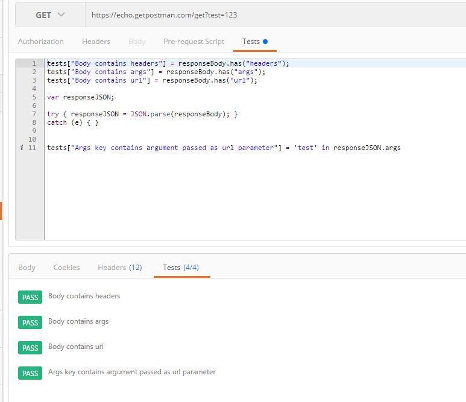The width and height of the screenshot is (466, 402).
Task: Switch to the Authorization tab
Action: (40, 42)
